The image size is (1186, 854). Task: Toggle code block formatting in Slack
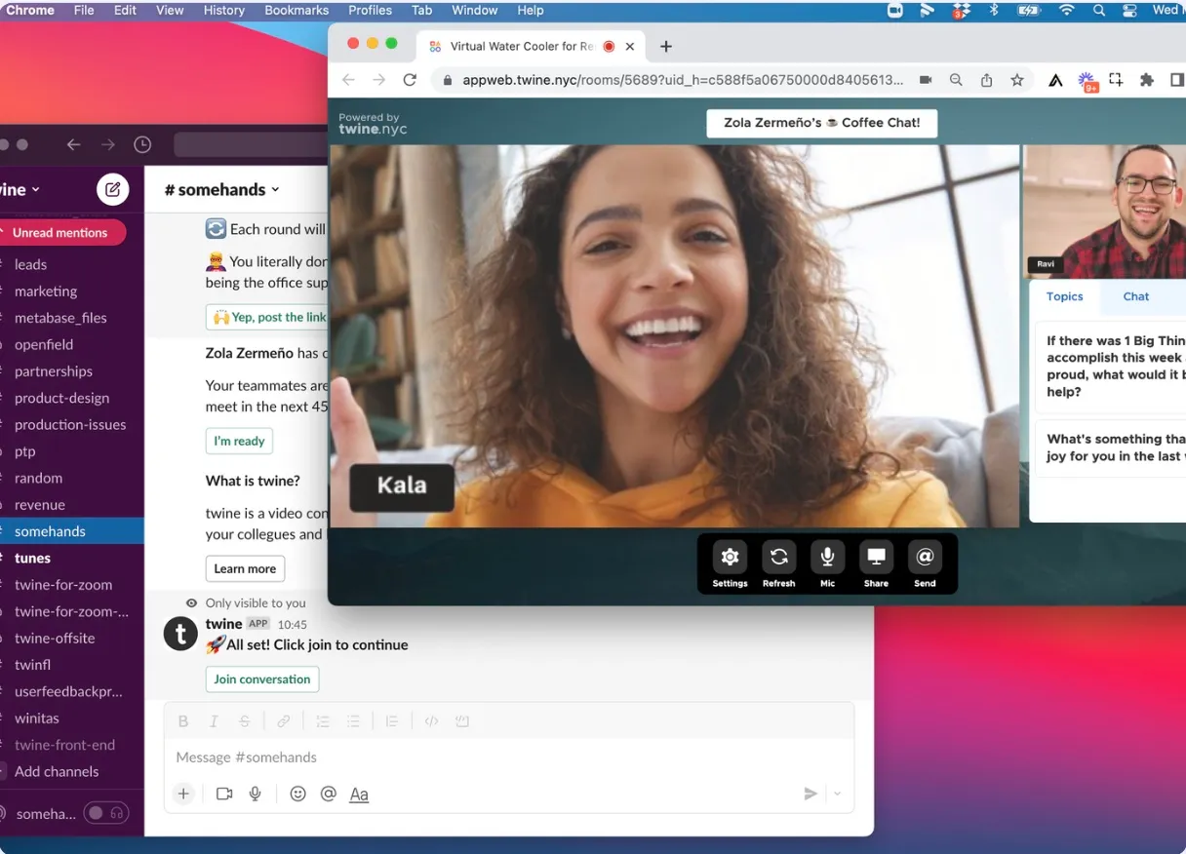[x=461, y=720]
